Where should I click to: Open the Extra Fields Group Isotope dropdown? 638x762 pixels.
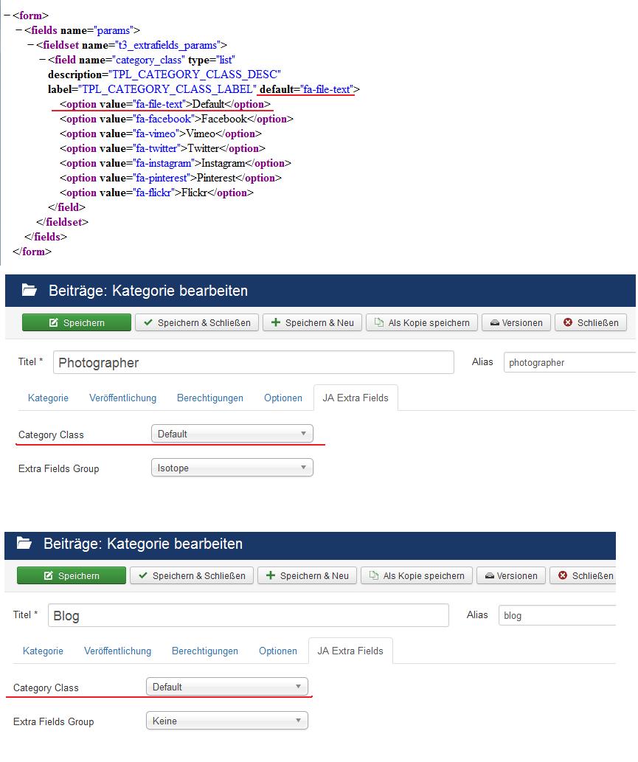pos(232,468)
